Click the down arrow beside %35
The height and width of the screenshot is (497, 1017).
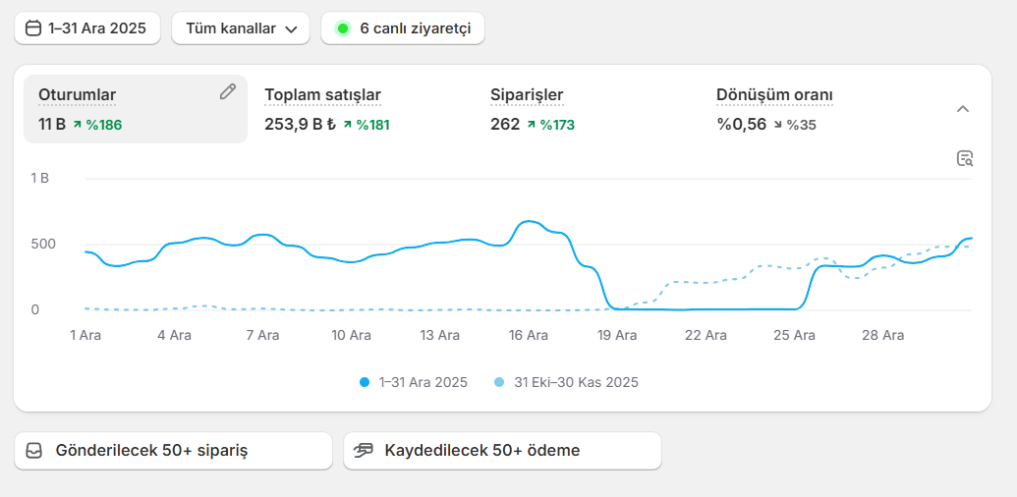click(778, 125)
